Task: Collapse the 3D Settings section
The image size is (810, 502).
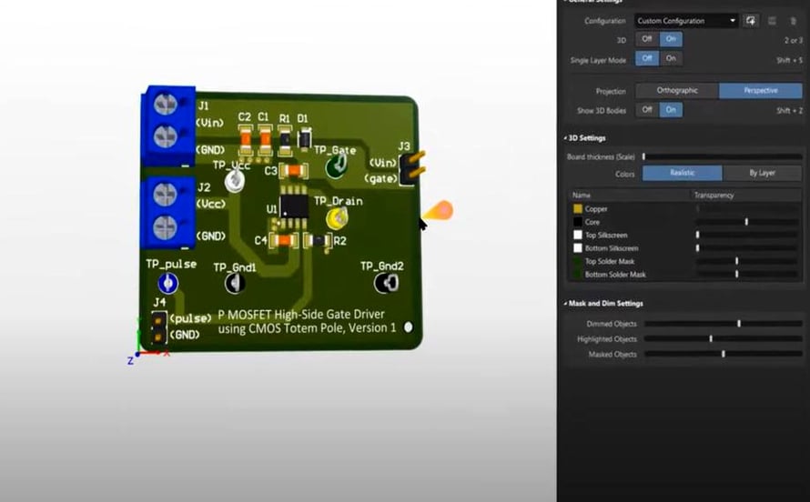Action: 584,138
